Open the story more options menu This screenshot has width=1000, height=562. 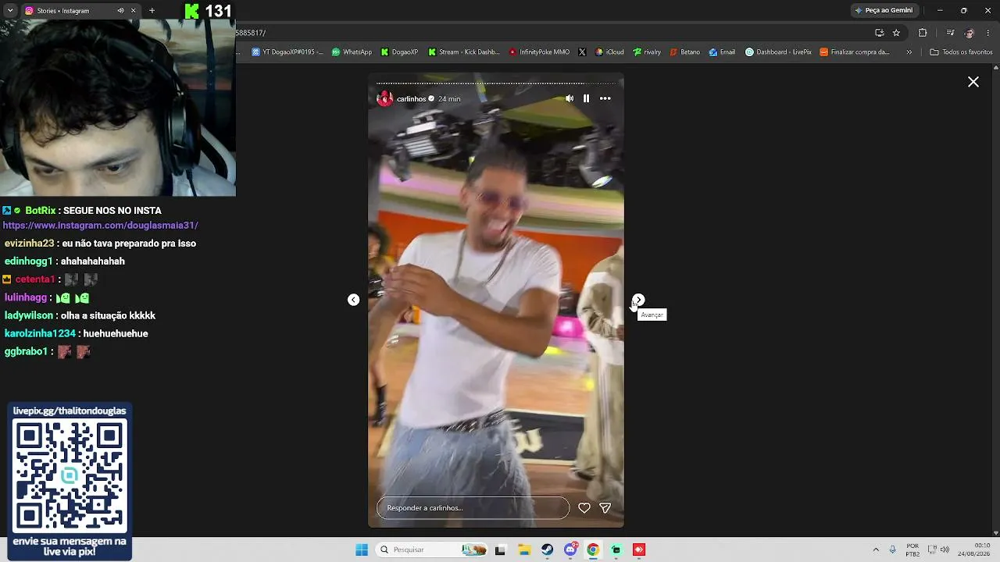click(605, 98)
